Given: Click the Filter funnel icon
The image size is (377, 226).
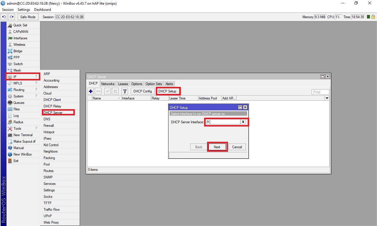Looking at the screenshot, I should pyautogui.click(x=125, y=91).
